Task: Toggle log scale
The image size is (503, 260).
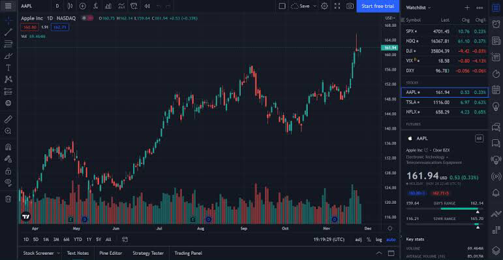Action: [x=379, y=240]
